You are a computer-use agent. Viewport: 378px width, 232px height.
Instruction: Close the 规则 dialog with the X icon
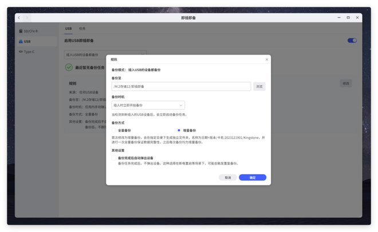(266, 59)
